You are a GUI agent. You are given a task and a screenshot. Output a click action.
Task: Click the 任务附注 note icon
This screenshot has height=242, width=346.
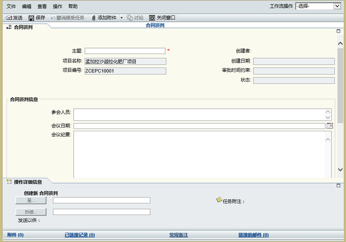pyautogui.click(x=219, y=200)
